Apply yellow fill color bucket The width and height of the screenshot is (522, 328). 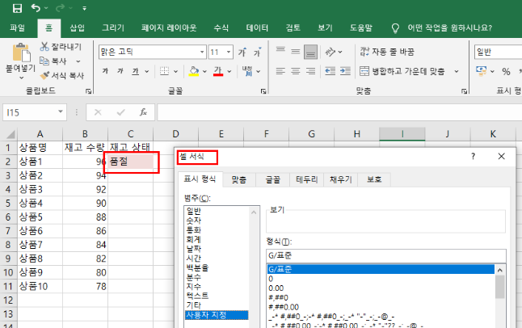[x=194, y=71]
